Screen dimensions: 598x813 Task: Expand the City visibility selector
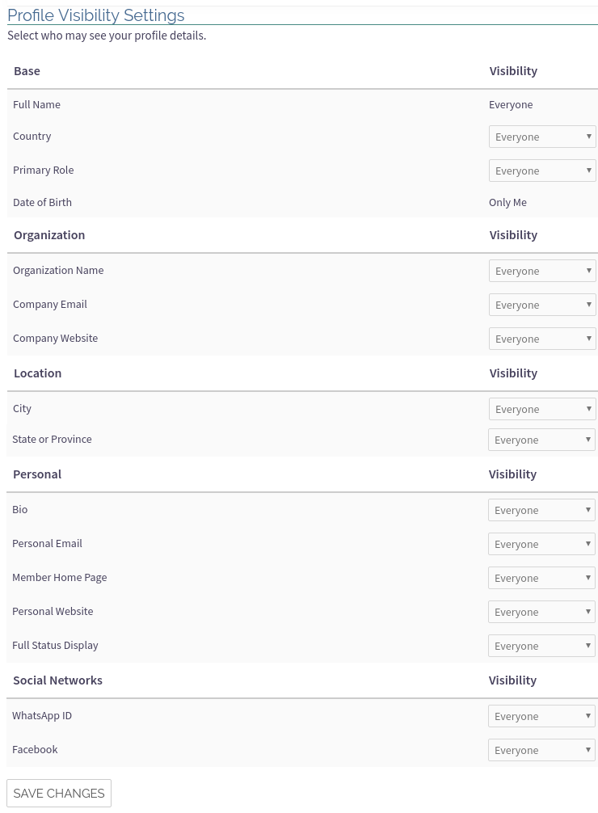point(542,408)
